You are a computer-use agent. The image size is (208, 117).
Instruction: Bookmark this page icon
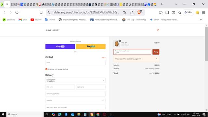coord(41,12)
